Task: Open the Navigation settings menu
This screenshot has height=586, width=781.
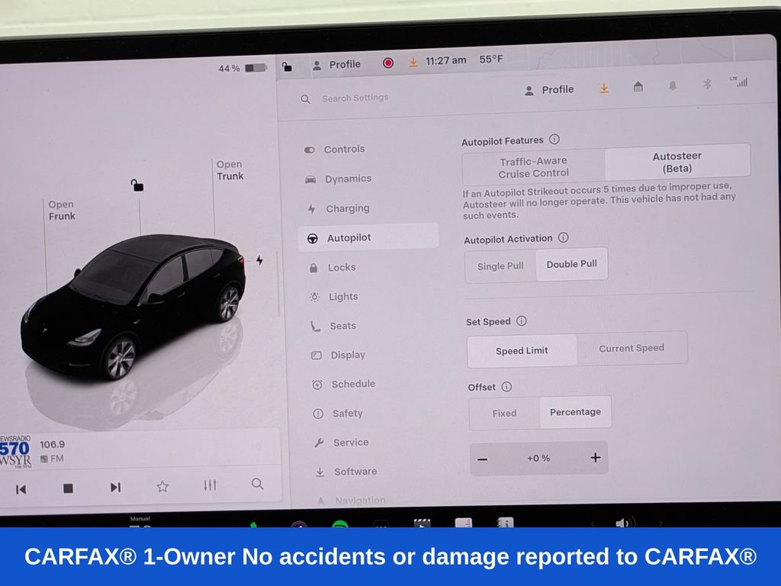Action: pos(360,501)
